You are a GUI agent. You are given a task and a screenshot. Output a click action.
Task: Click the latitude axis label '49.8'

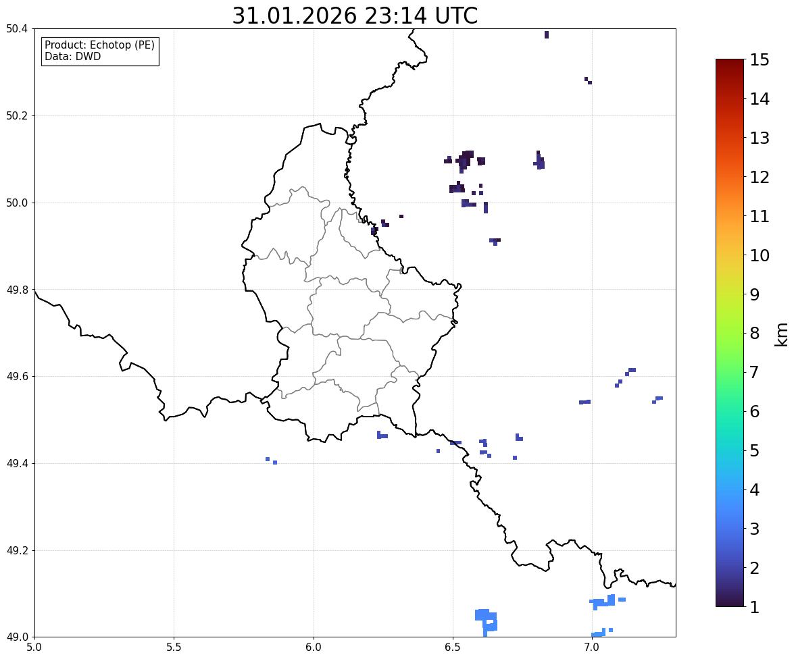(17, 290)
